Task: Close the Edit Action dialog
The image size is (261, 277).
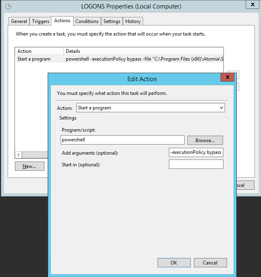Action: pos(227,77)
